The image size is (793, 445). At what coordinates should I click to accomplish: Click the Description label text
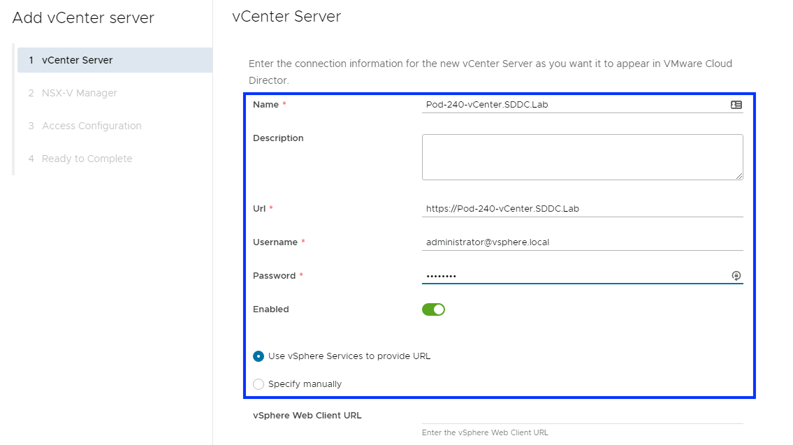278,138
